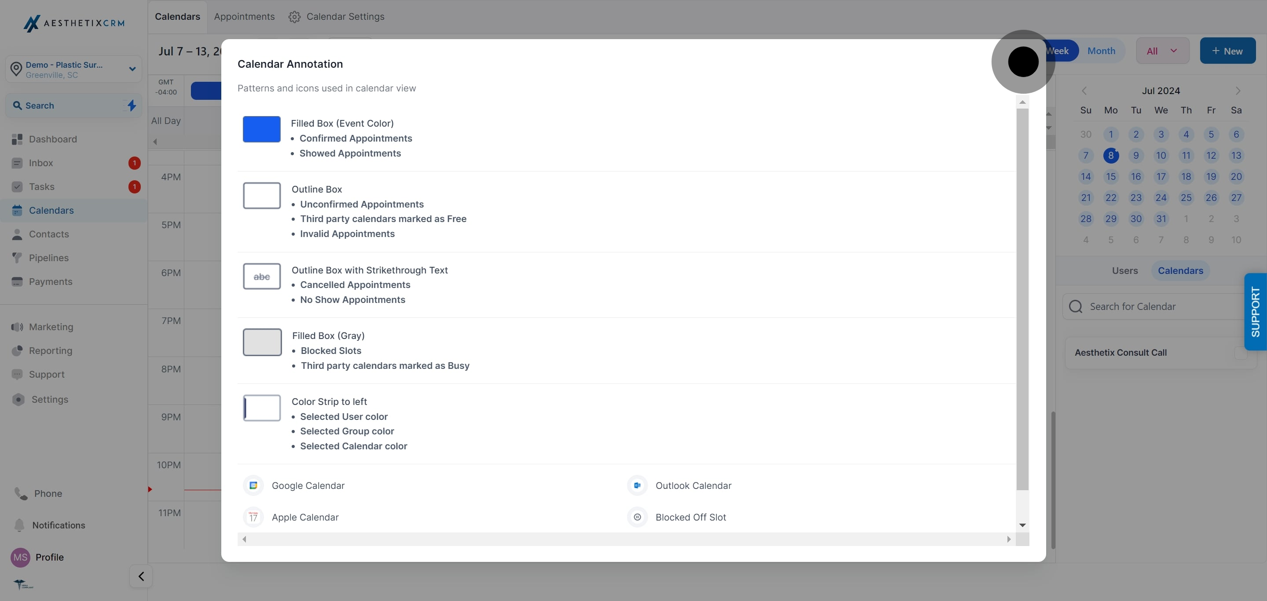
Task: Click the blue Filled Box event color swatch
Action: coord(262,129)
